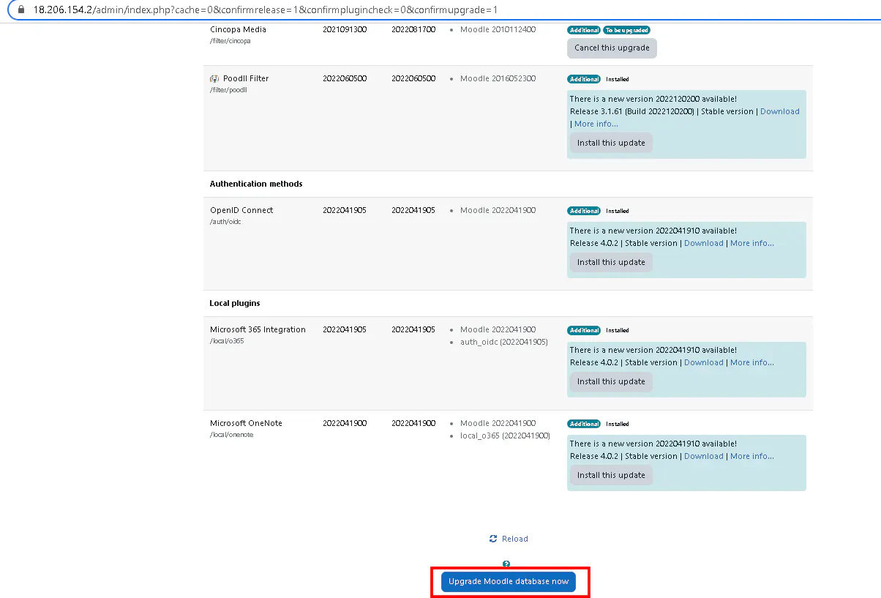Click Additional badge in Poodll Filter row

coord(584,79)
